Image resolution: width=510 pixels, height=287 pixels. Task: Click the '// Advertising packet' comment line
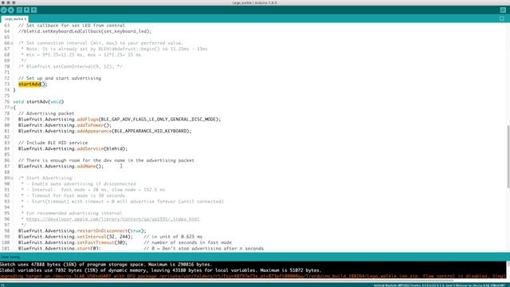coord(46,113)
